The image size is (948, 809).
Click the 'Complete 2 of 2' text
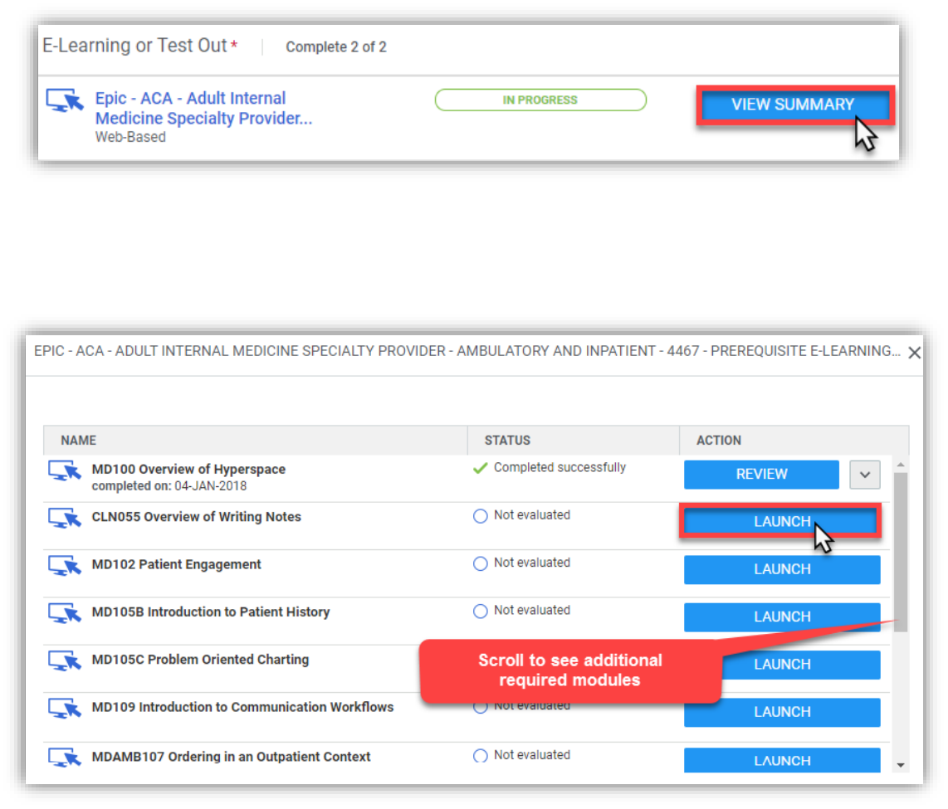coord(336,47)
